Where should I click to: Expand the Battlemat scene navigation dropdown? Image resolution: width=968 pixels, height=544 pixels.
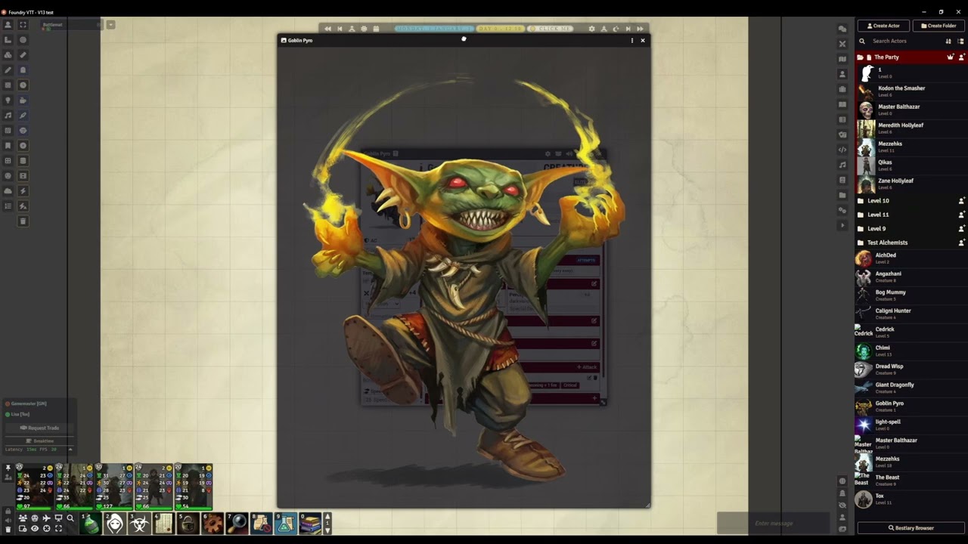coord(110,25)
